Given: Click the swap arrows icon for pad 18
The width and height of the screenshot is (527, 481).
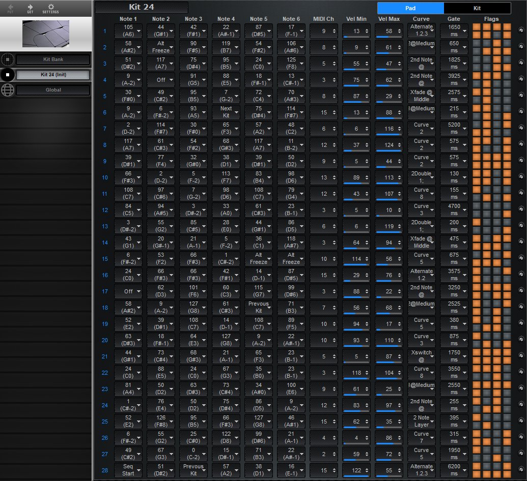Looking at the screenshot, I should [x=521, y=307].
